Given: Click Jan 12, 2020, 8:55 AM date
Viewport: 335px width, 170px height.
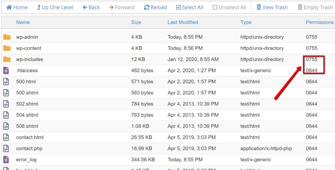Looking at the screenshot, I should point(193,59).
